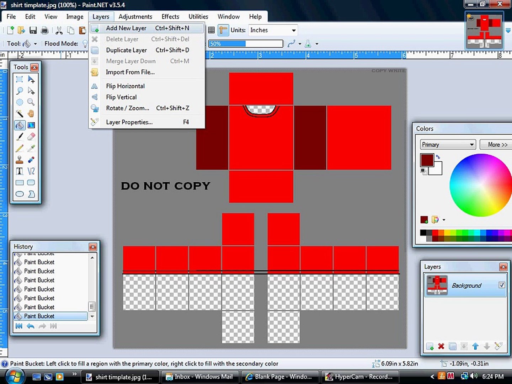Select the Eraser tool
The height and width of the screenshot is (384, 512).
31,137
